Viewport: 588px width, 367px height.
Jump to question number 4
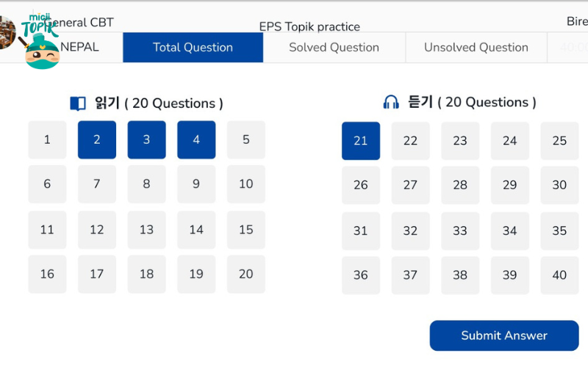point(196,139)
